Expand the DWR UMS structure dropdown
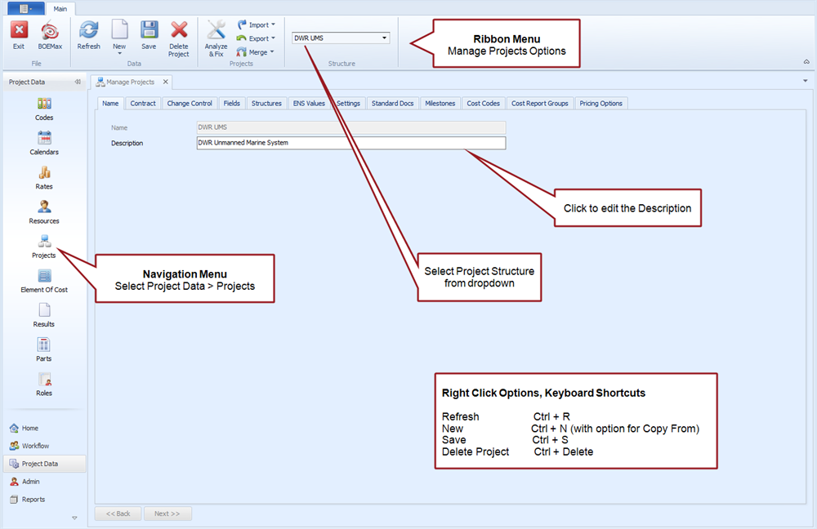The image size is (817, 529). coord(384,38)
